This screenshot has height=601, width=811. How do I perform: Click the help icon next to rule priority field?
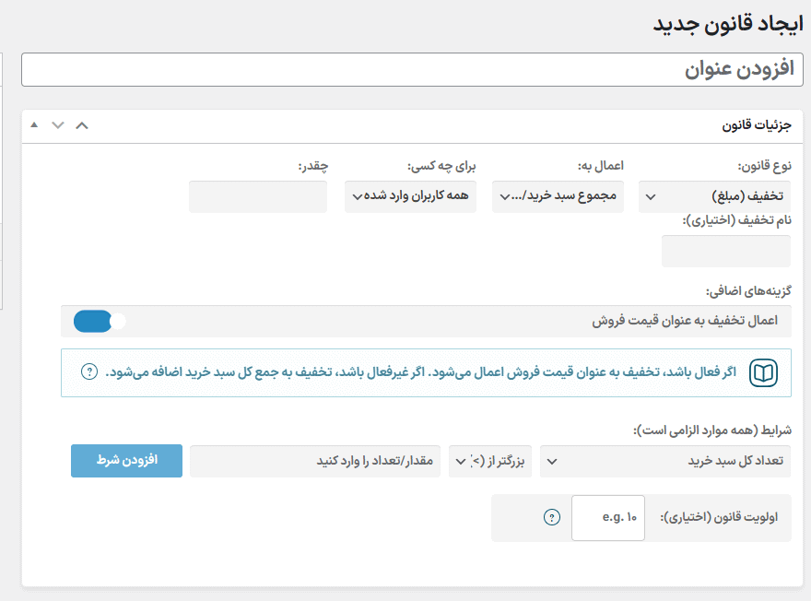(551, 517)
